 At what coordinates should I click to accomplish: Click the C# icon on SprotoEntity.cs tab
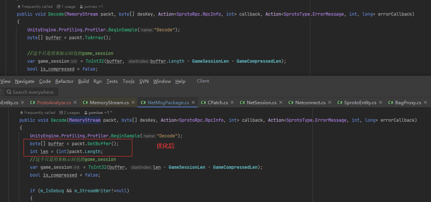[x=340, y=102]
